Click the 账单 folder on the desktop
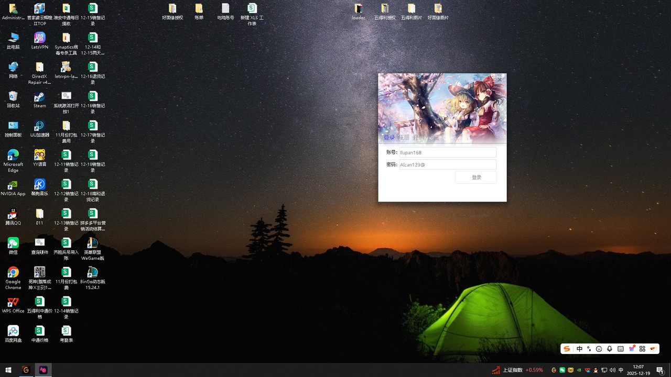The height and width of the screenshot is (377, 671). click(199, 12)
